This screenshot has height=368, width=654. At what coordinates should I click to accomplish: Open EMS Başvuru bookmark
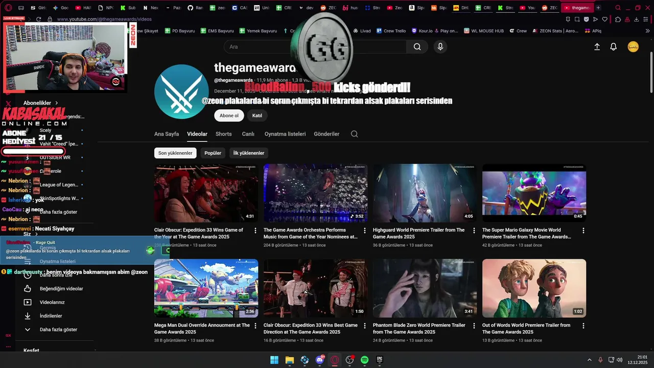(x=217, y=31)
